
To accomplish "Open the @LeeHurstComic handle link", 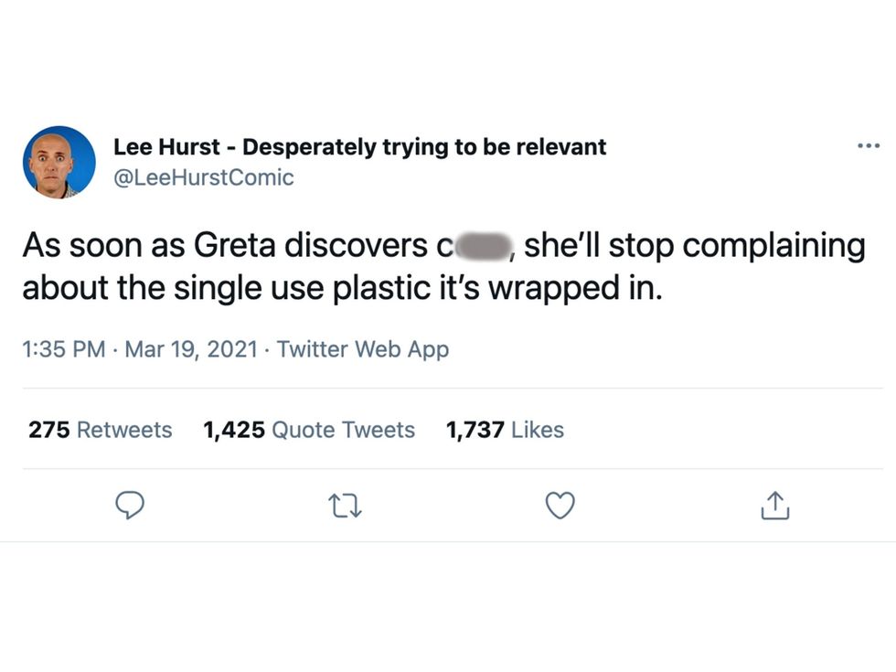I will coord(203,177).
